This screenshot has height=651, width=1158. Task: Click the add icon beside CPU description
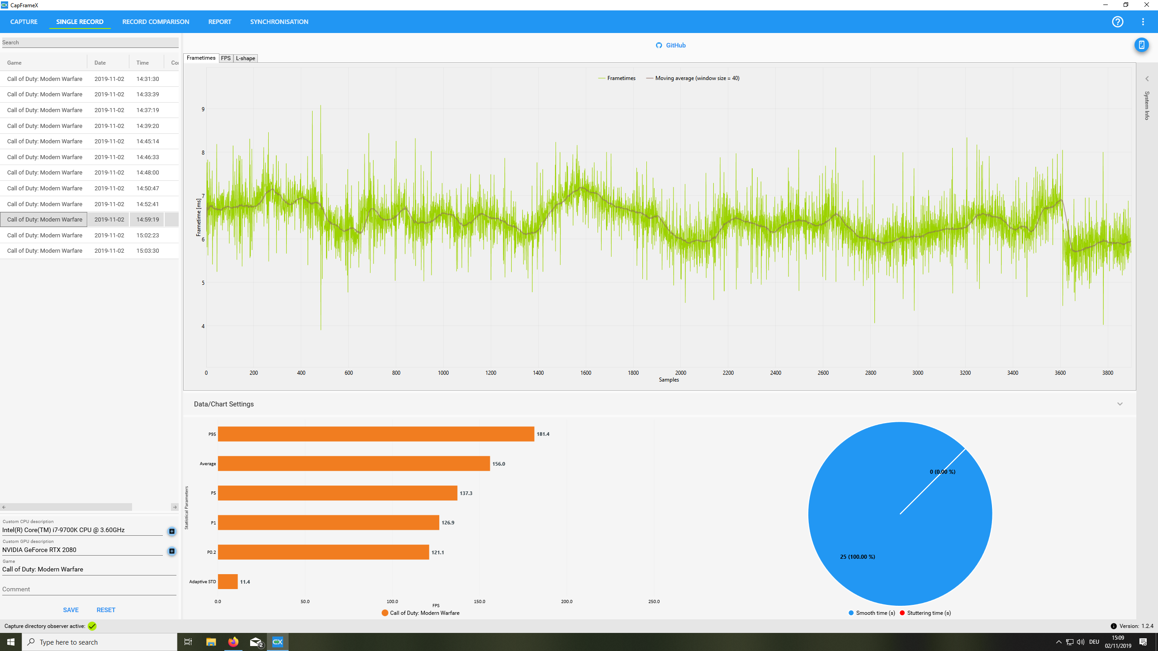[172, 531]
